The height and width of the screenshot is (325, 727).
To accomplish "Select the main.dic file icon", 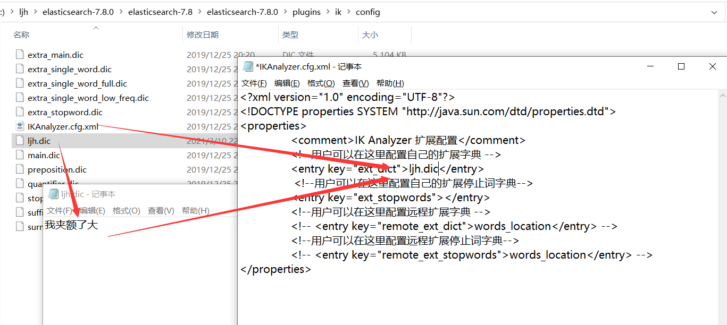I will pos(20,155).
